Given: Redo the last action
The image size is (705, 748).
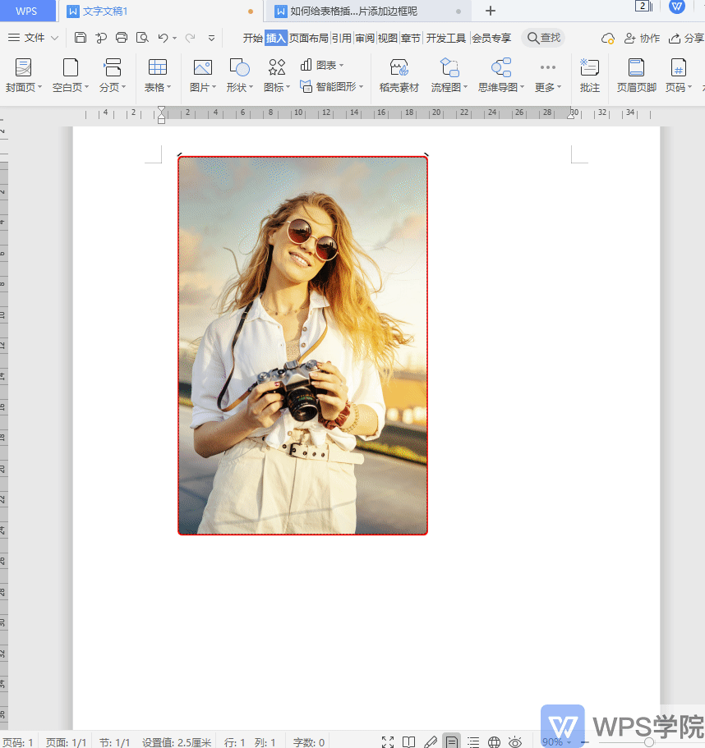Looking at the screenshot, I should click(x=190, y=38).
